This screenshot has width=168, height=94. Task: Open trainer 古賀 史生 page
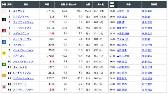pos(147,90)
